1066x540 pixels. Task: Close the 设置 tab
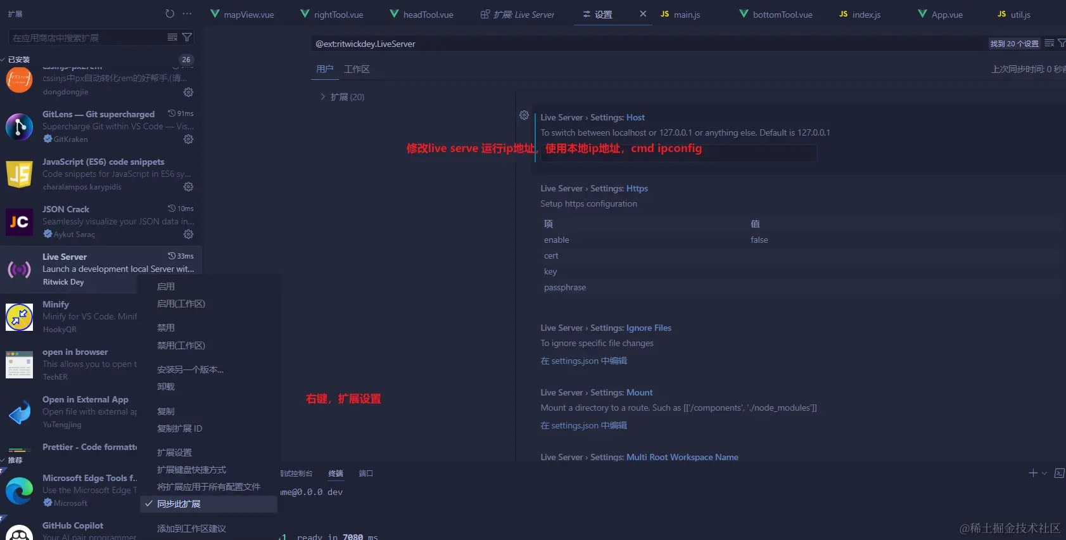tap(643, 13)
